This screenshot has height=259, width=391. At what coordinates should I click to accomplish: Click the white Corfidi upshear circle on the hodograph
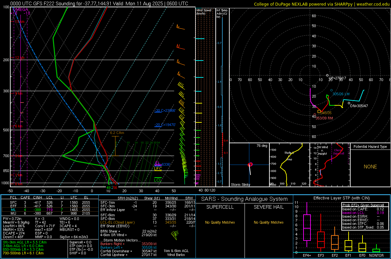pos(327,75)
